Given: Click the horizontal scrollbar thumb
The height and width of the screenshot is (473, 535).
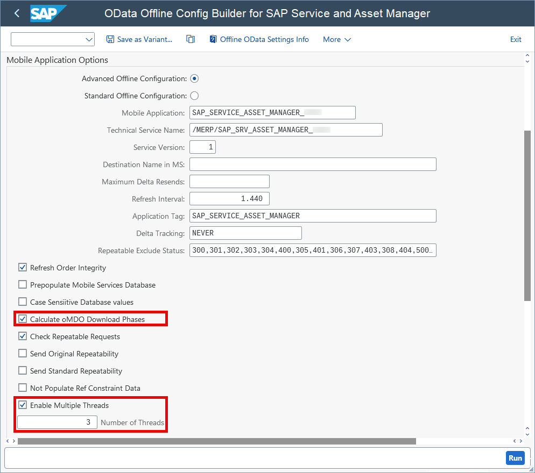Looking at the screenshot, I should click(x=217, y=441).
